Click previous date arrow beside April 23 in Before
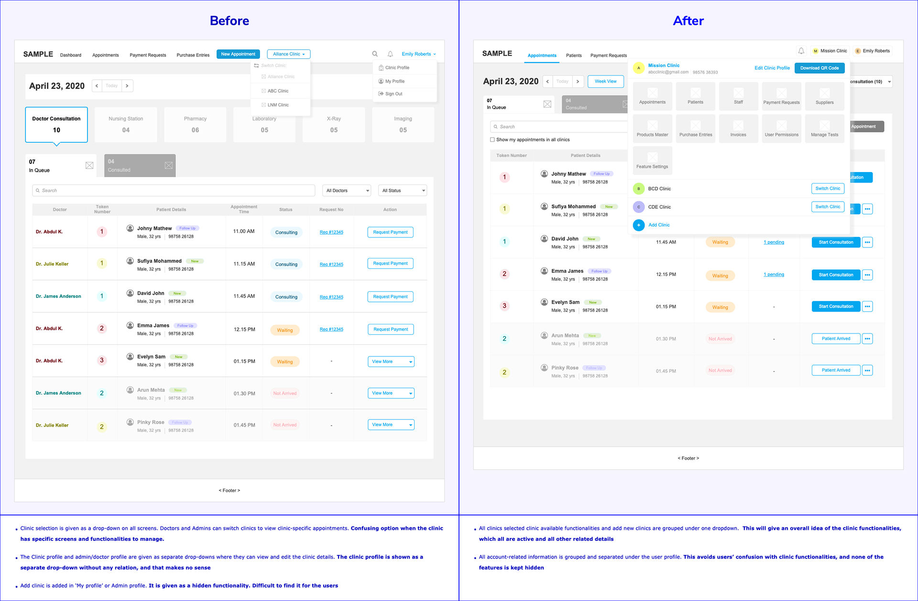The image size is (918, 601). tap(97, 86)
